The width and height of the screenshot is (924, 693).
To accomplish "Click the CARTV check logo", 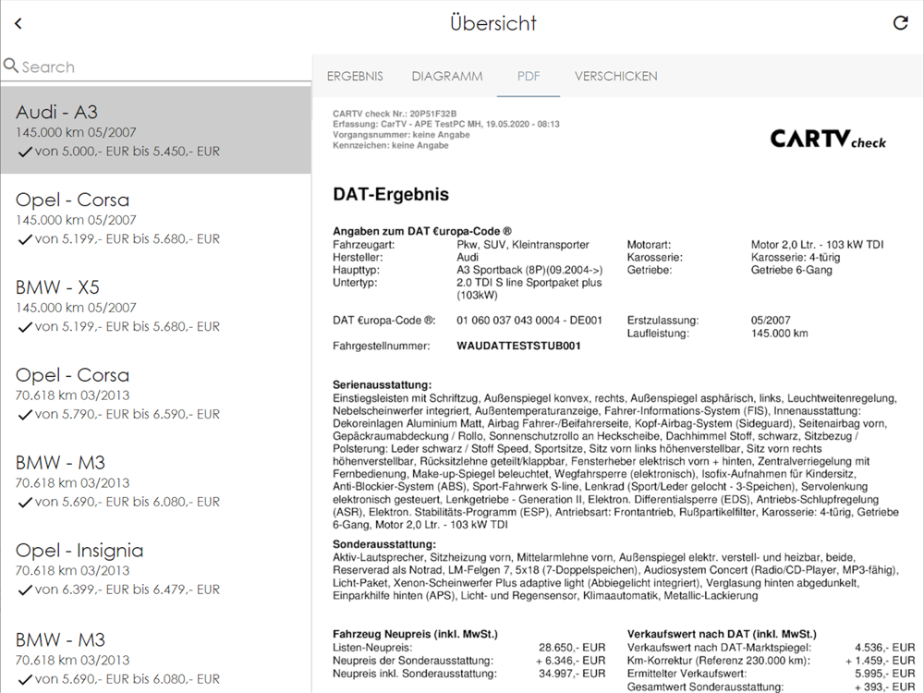I will point(828,140).
